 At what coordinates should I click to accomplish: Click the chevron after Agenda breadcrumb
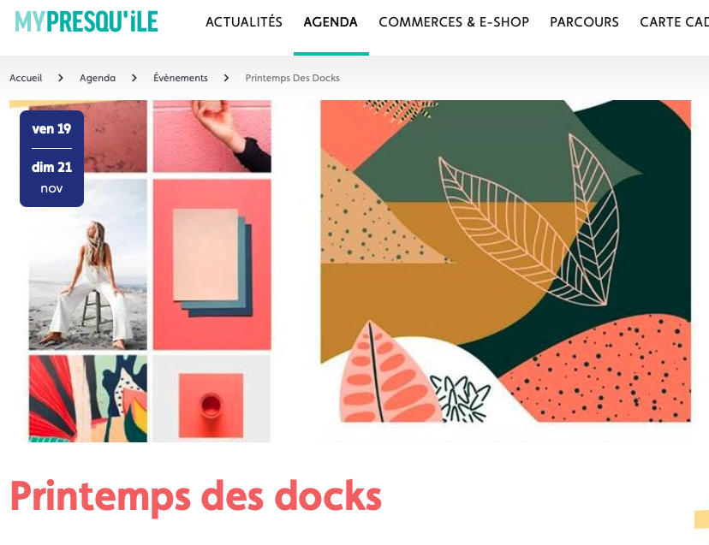(x=134, y=78)
